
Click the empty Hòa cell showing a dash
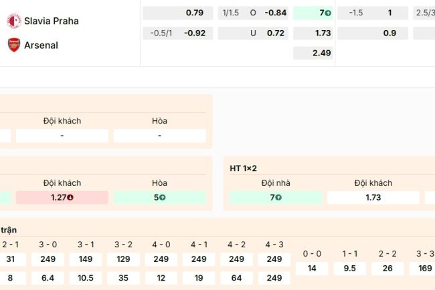point(159,136)
